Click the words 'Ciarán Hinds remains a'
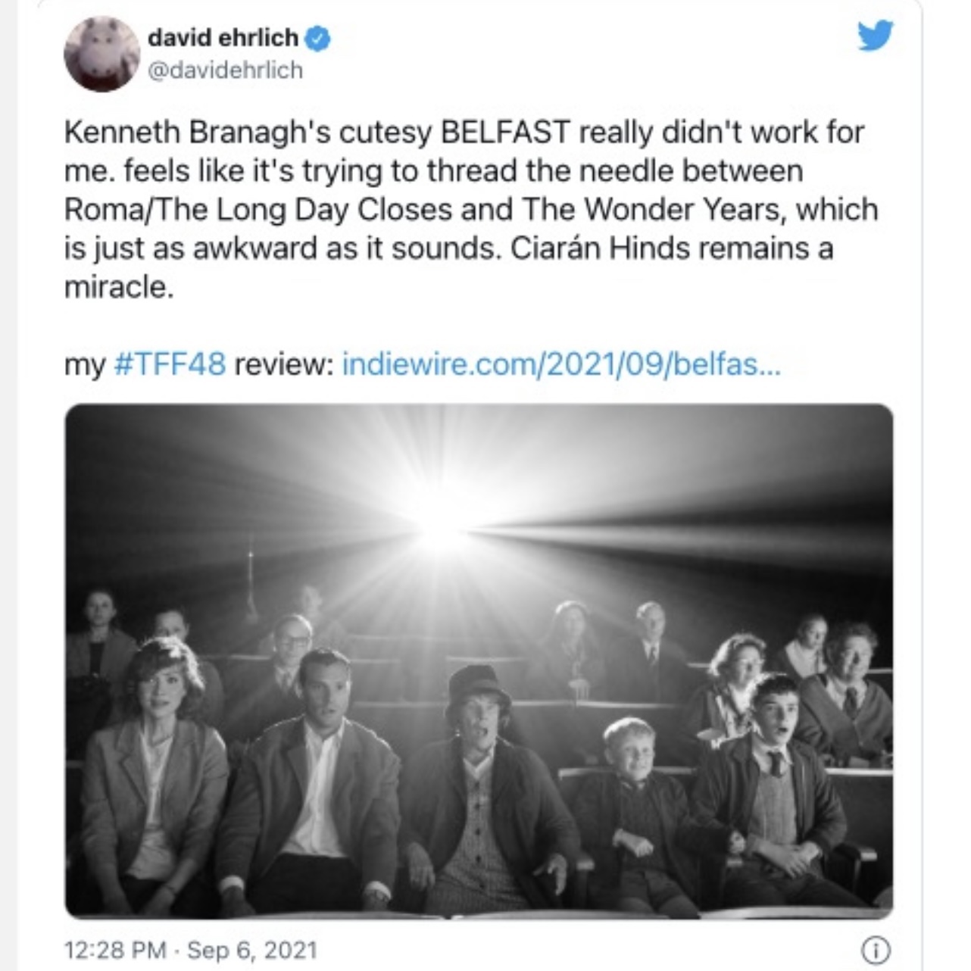The height and width of the screenshot is (971, 971). [672, 248]
